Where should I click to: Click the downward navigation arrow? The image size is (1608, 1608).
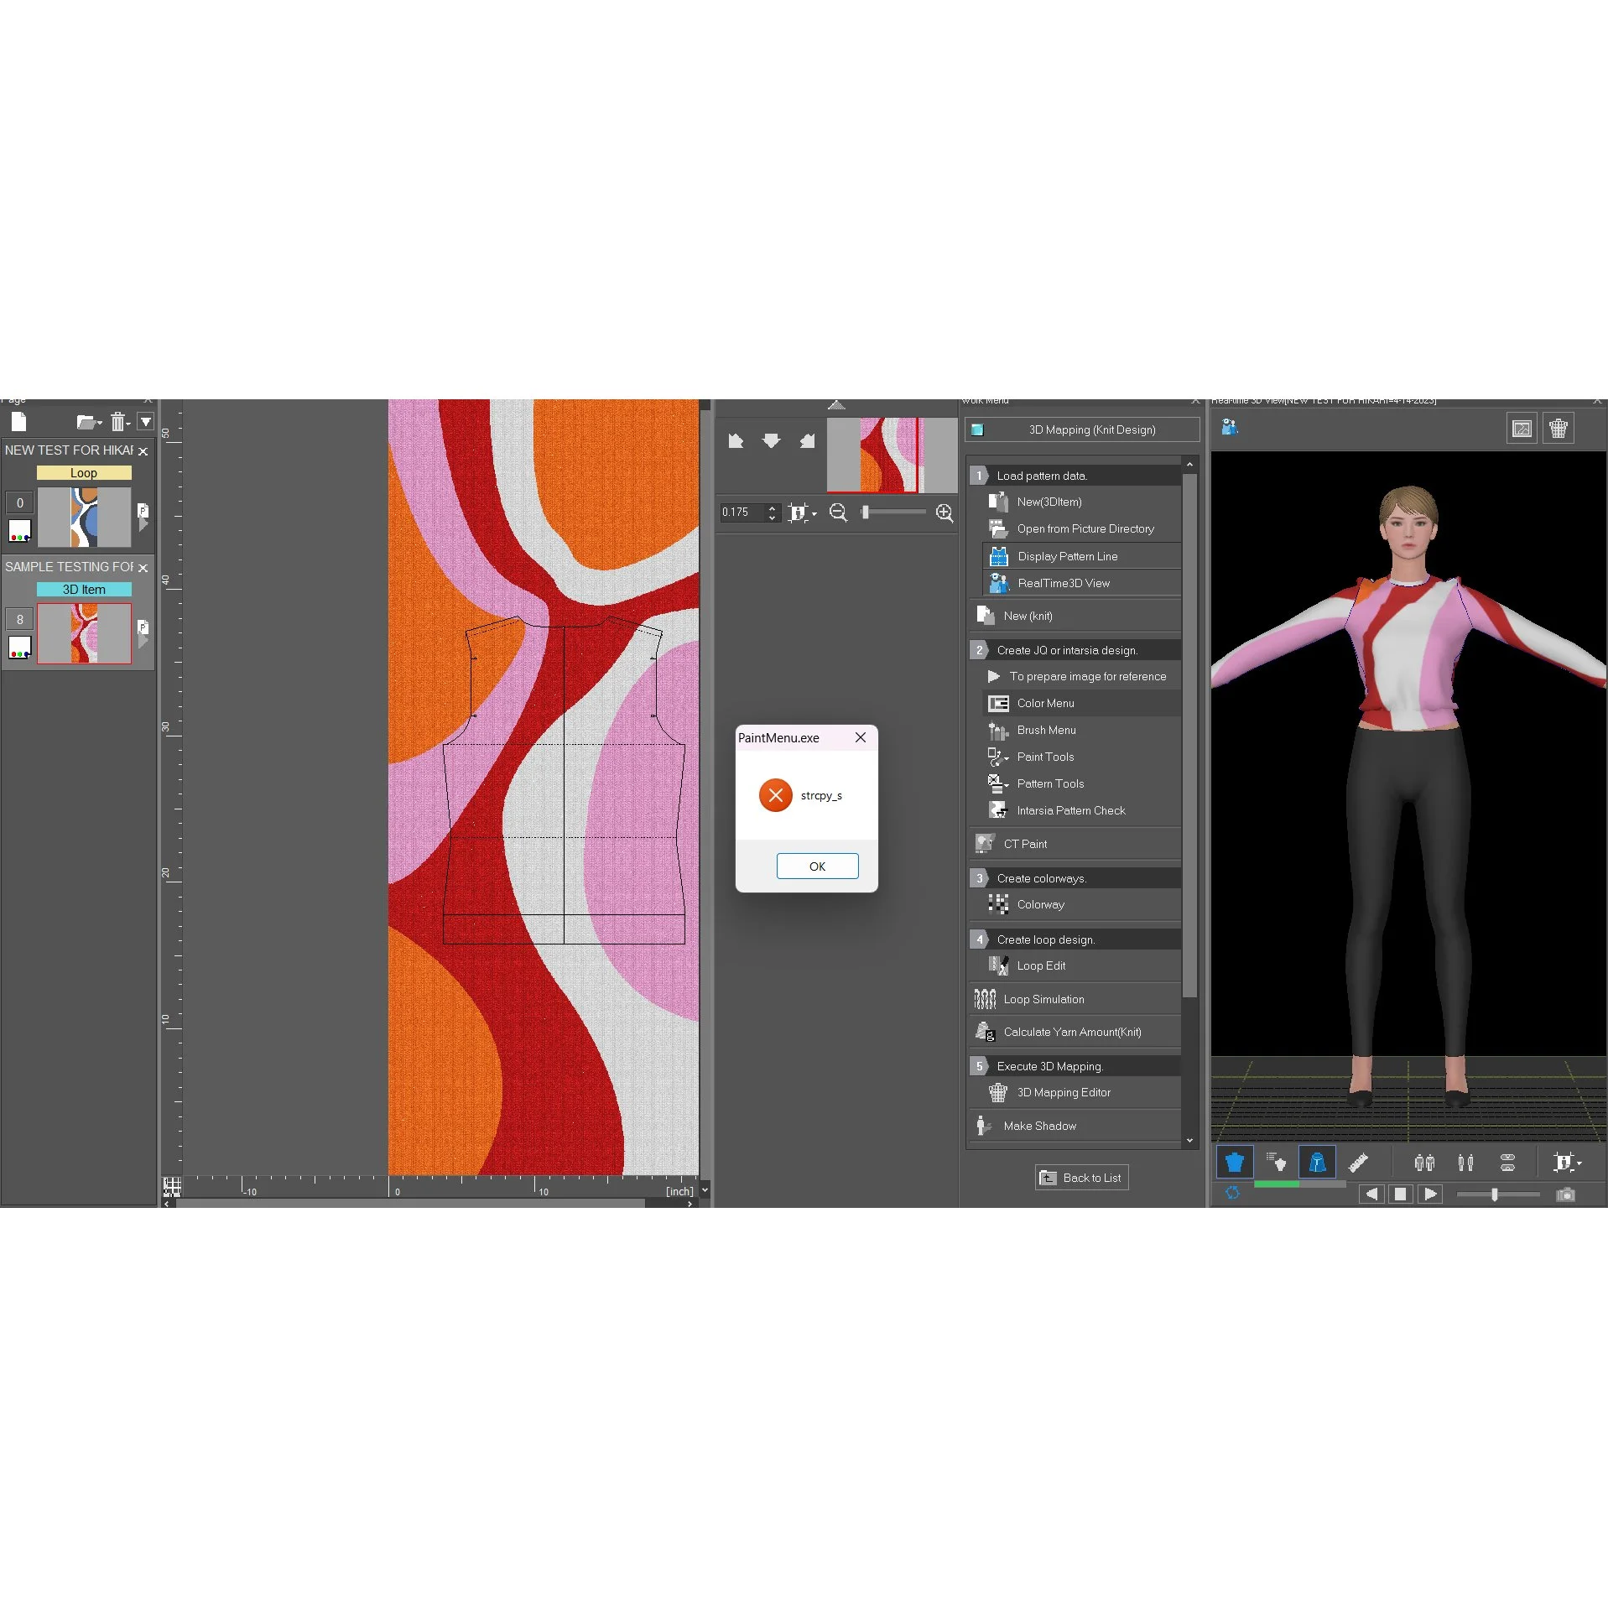tap(771, 441)
